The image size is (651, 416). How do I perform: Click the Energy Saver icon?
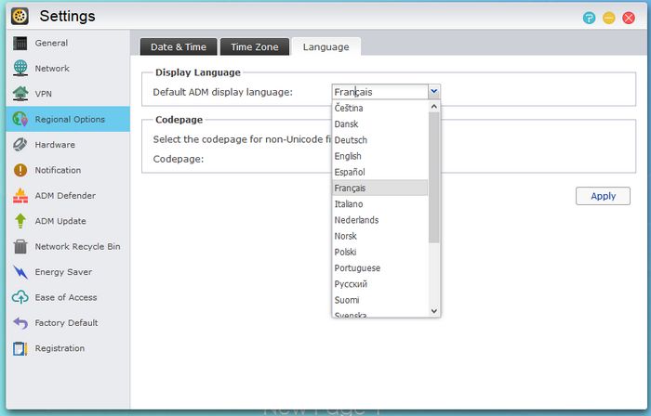pos(20,272)
